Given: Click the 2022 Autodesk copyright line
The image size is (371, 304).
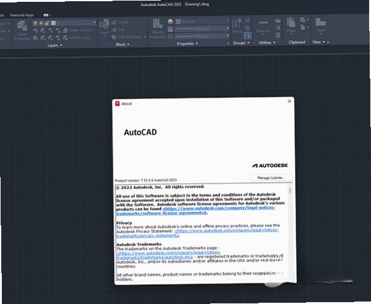Looking at the screenshot, I should click(x=160, y=187).
